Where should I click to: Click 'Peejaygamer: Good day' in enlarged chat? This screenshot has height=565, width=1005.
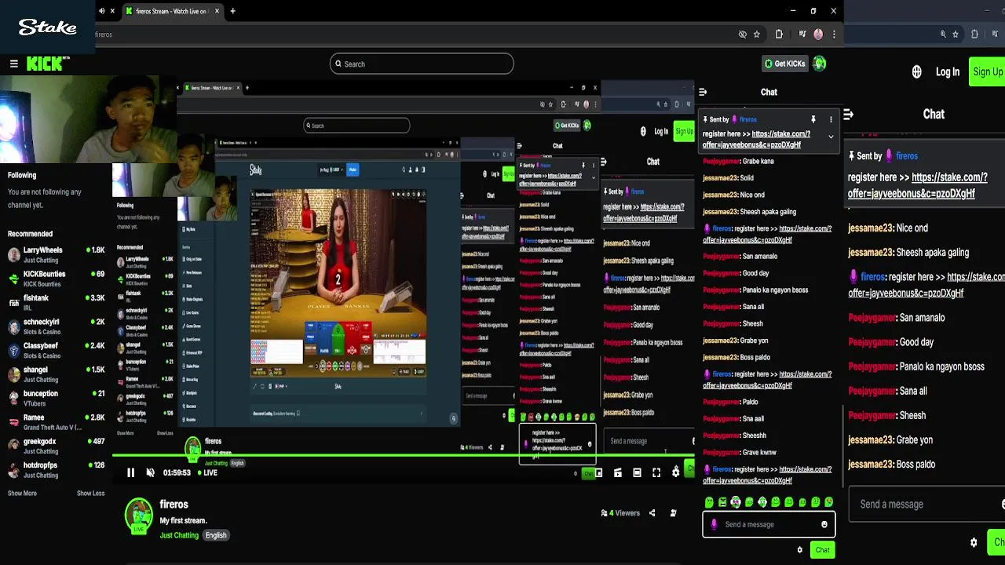point(891,343)
